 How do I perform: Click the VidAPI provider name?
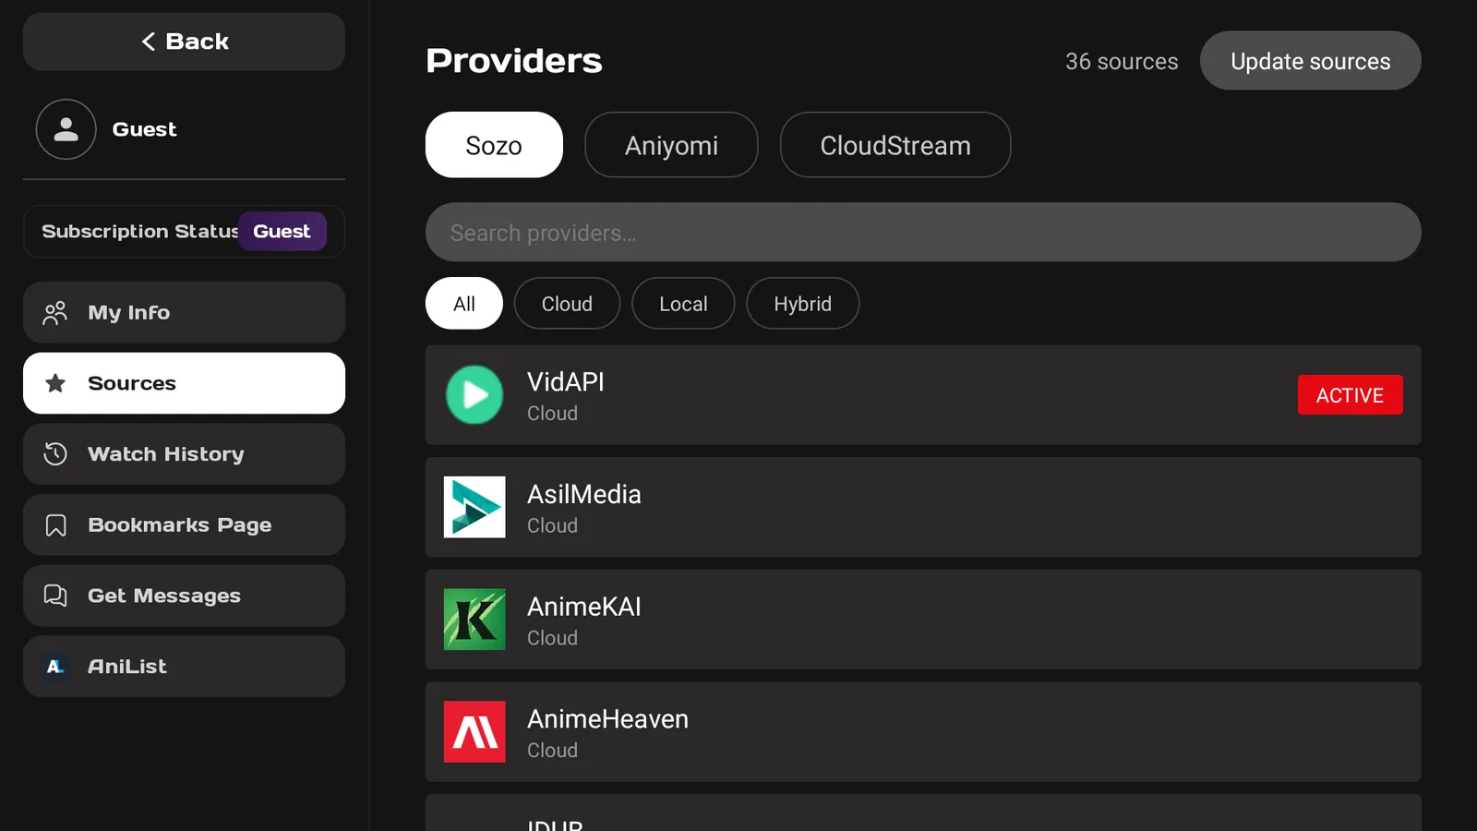point(565,382)
